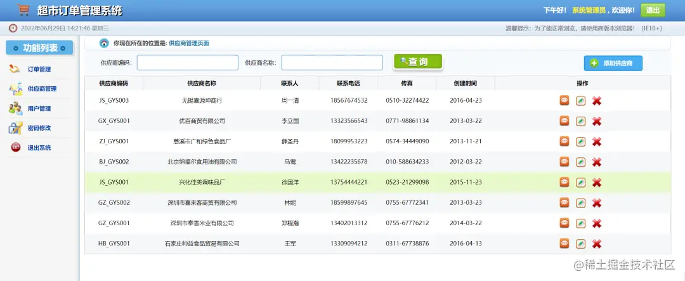This screenshot has height=281, width=685.
Task: Select fax cell 0771-98861134
Action: point(407,121)
